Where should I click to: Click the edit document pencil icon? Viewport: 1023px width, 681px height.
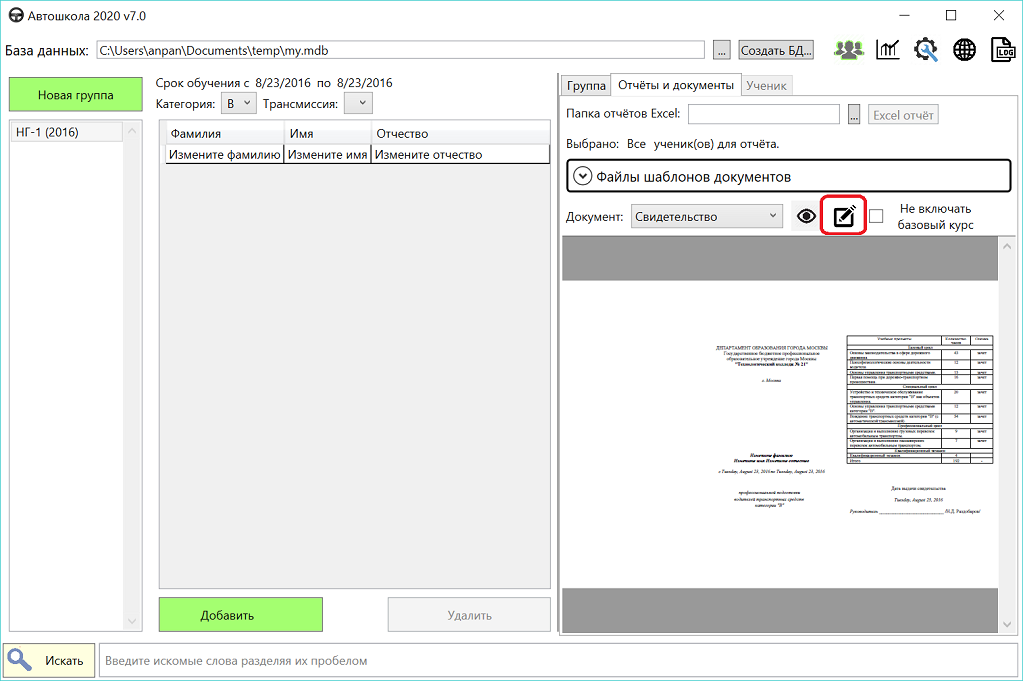click(x=844, y=216)
